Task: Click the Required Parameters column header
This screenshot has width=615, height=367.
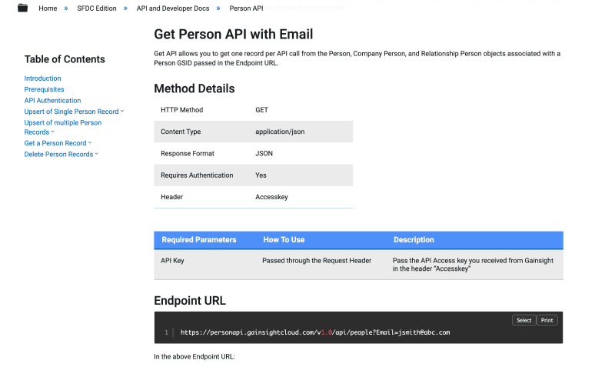Action: [x=198, y=240]
